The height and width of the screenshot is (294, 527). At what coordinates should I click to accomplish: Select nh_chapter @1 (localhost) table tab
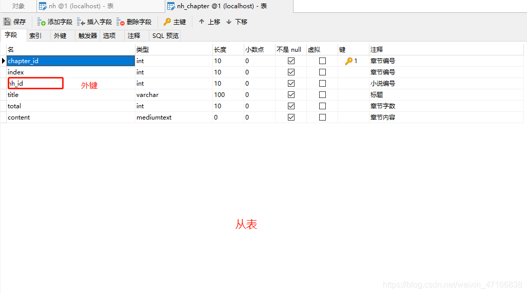229,6
